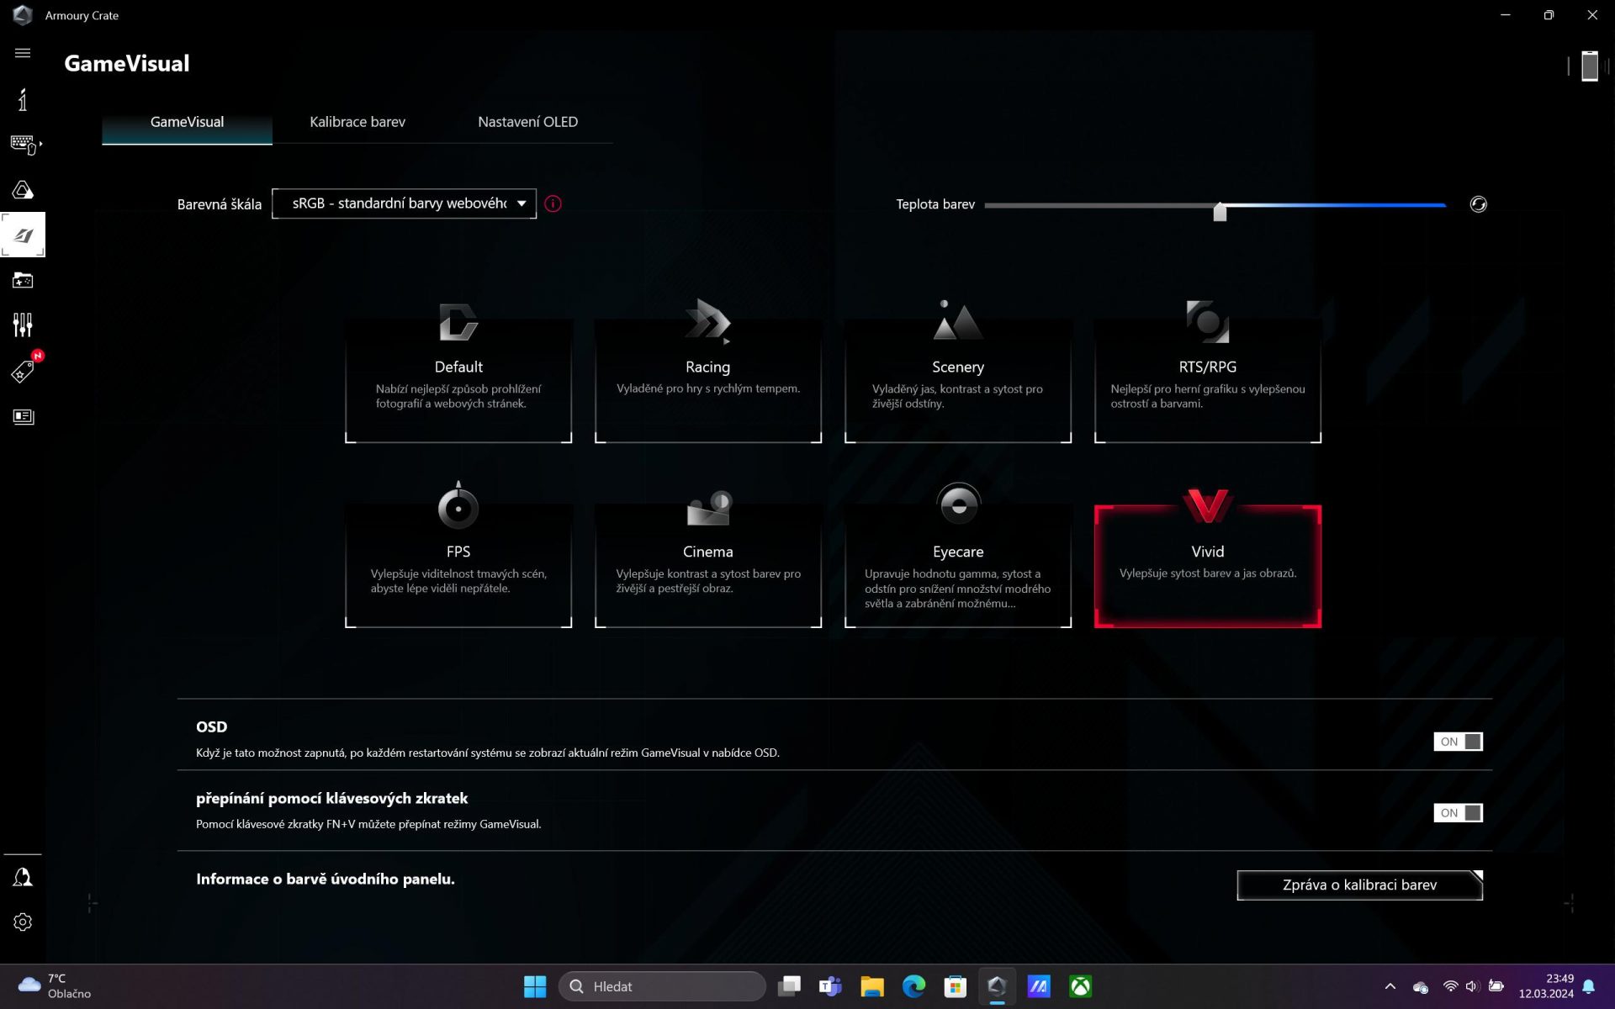
Task: Open the weather widget showing 7°C
Action: pyautogui.click(x=56, y=986)
